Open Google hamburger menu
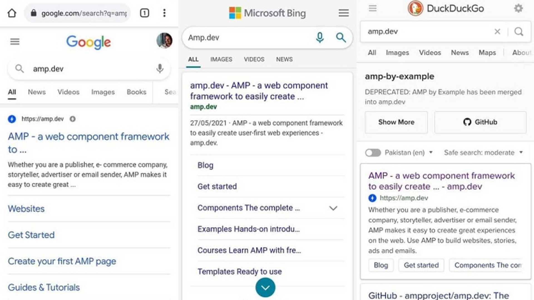This screenshot has width=534, height=300. coord(15,42)
